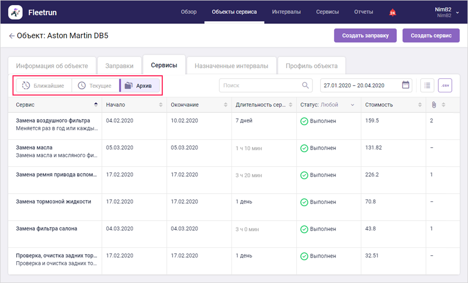
Task: Go back using the arrow before Объект
Action: click(11, 36)
